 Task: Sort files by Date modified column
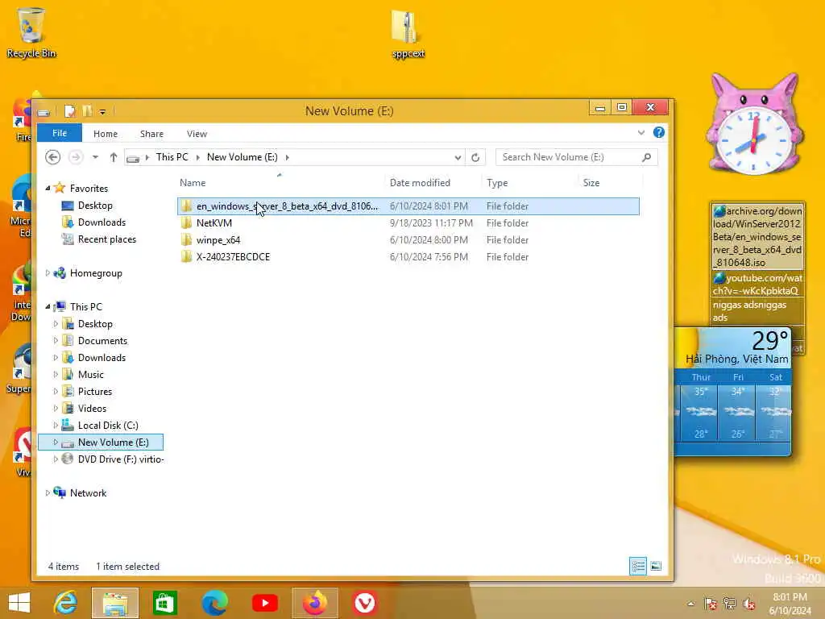click(x=420, y=183)
